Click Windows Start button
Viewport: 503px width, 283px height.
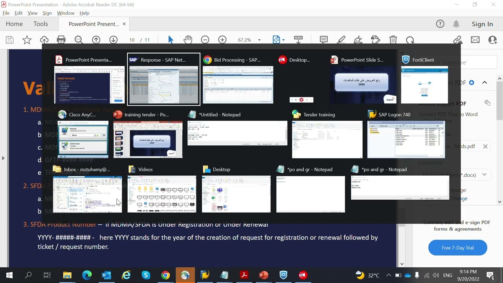coord(9,275)
